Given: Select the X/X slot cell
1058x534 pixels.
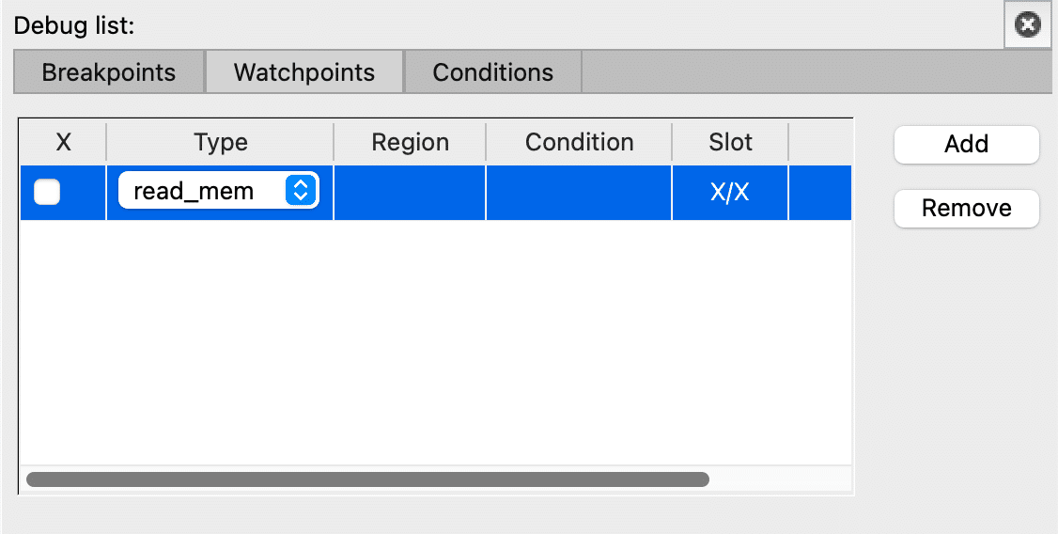Looking at the screenshot, I should [730, 193].
